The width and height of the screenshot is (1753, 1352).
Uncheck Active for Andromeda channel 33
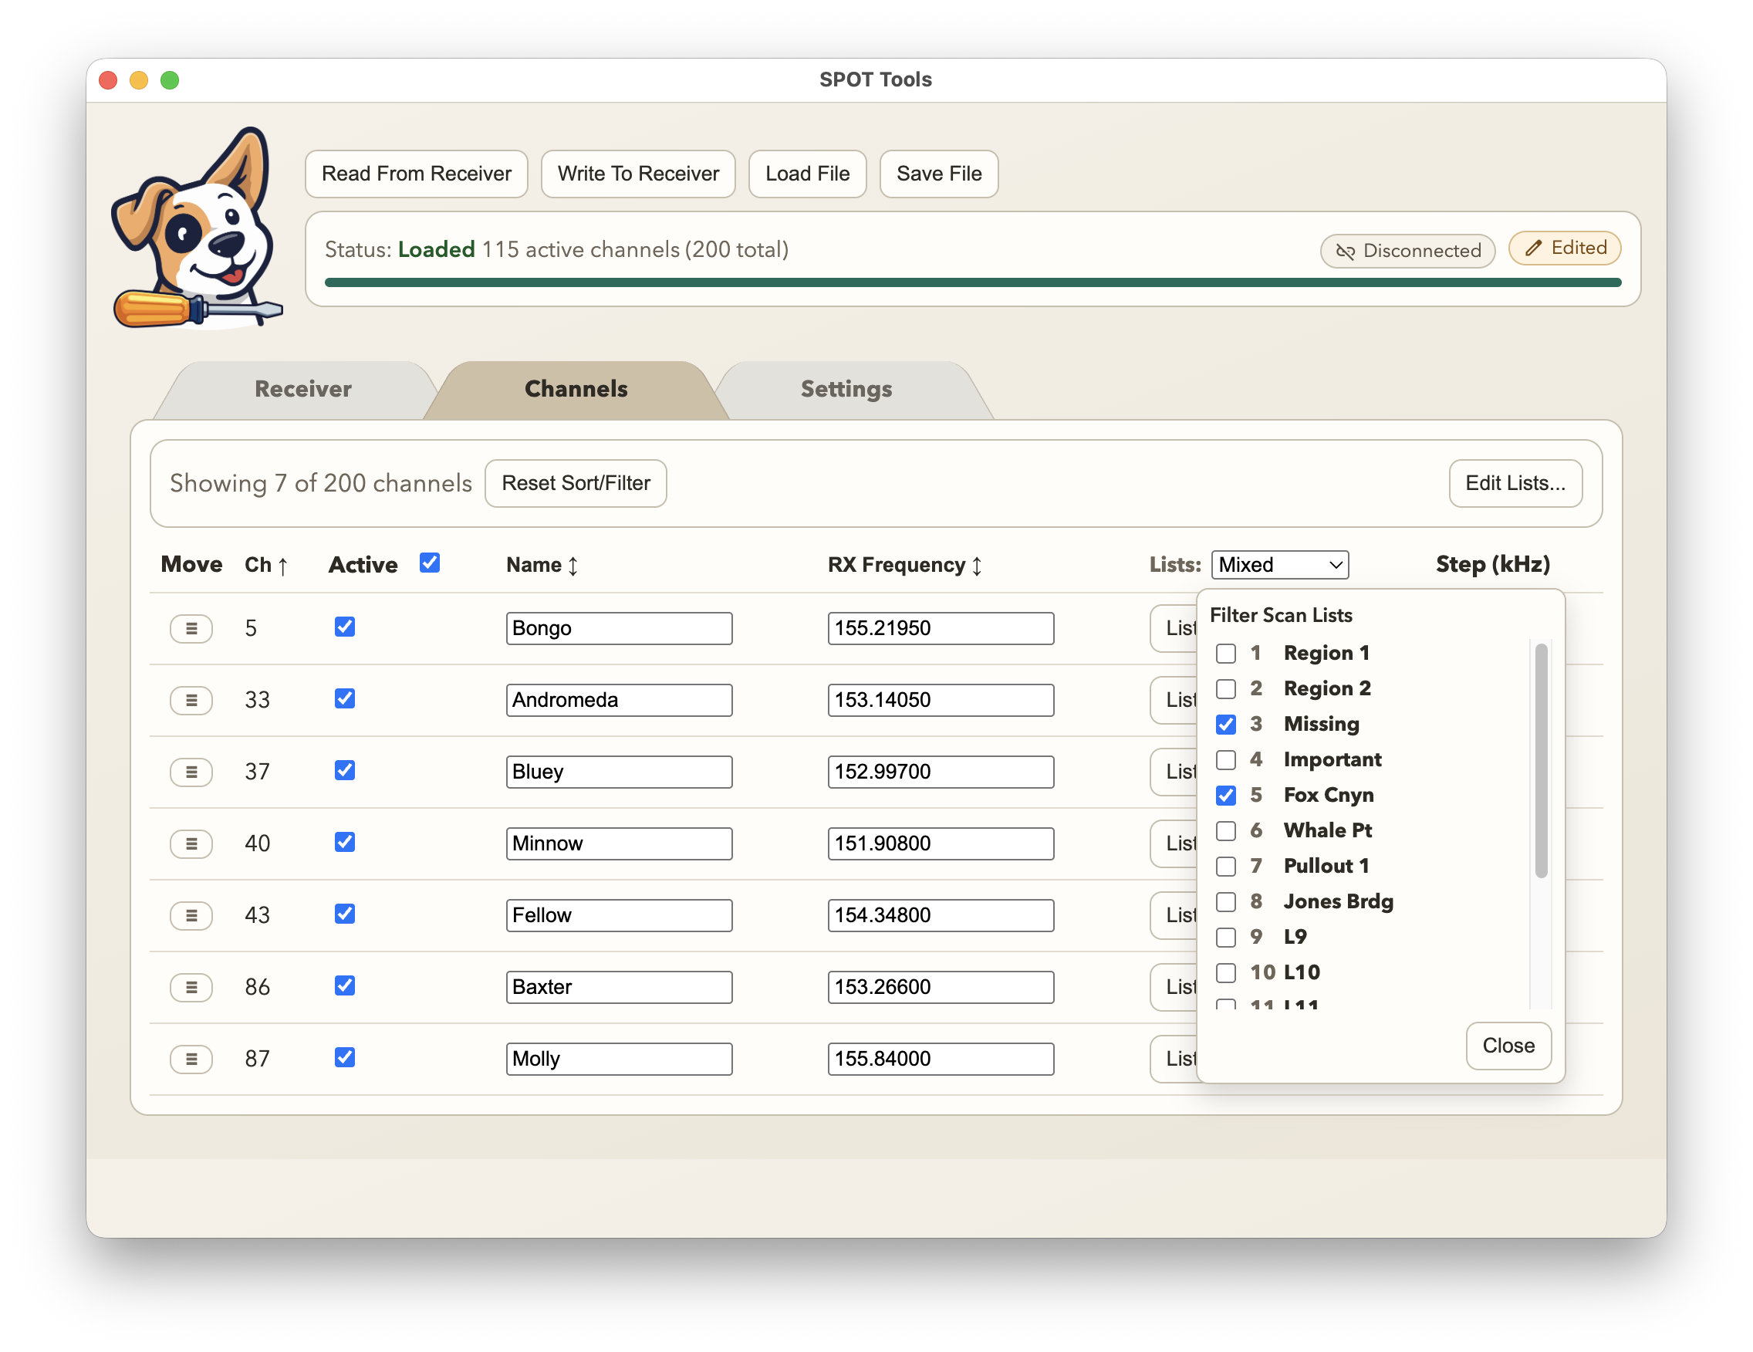point(344,698)
